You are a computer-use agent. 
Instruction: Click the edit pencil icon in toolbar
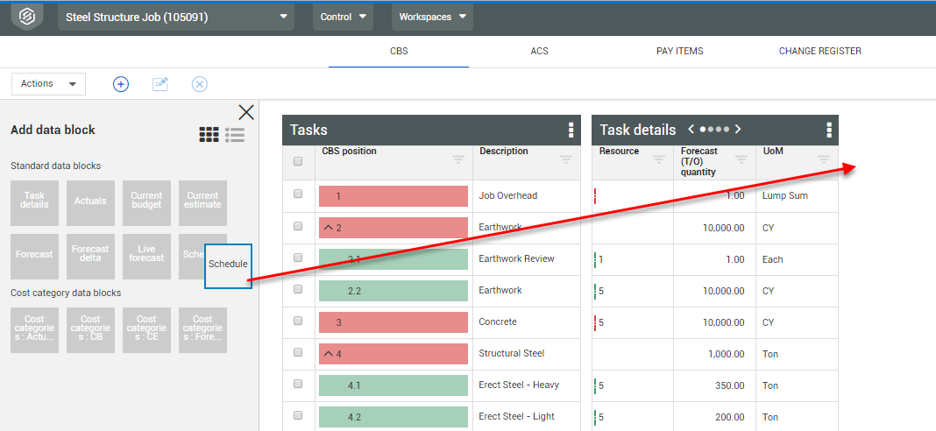point(160,84)
